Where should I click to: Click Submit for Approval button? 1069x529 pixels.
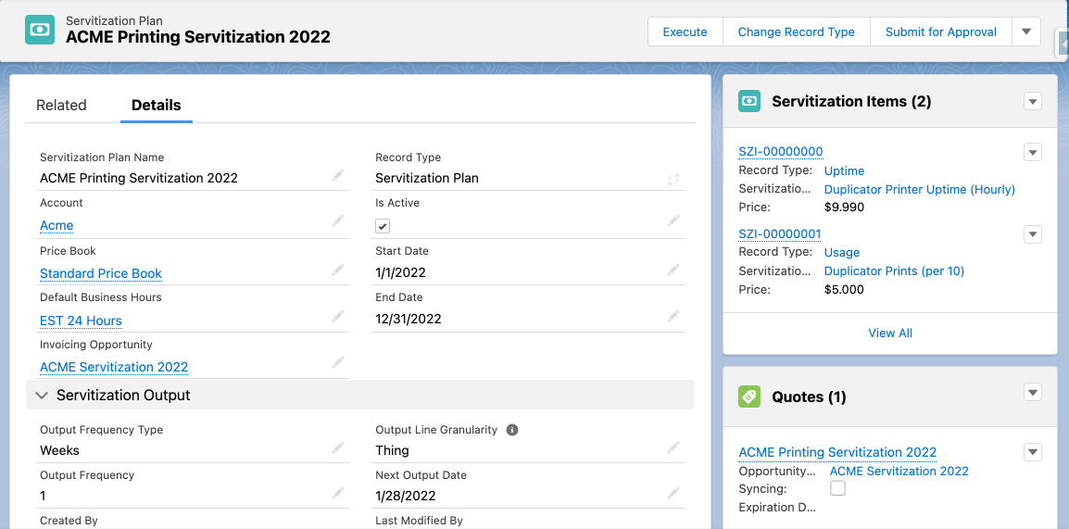coord(941,32)
